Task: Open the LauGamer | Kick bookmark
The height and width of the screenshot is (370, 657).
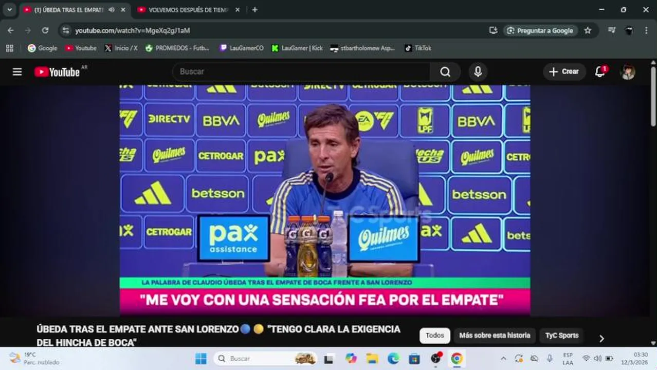Action: coord(297,48)
